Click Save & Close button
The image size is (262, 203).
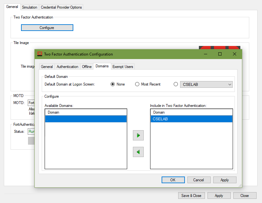point(191,195)
